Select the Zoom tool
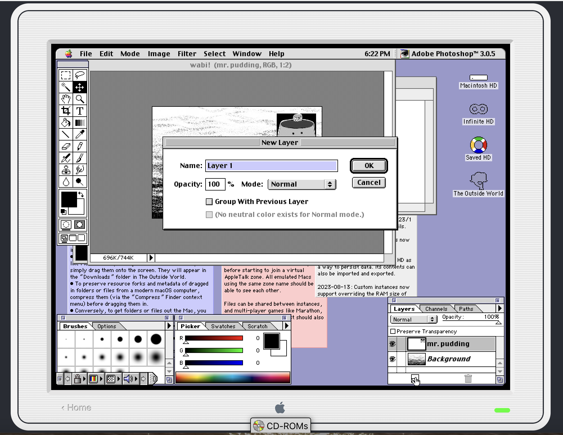Image resolution: width=563 pixels, height=435 pixels. point(80,99)
